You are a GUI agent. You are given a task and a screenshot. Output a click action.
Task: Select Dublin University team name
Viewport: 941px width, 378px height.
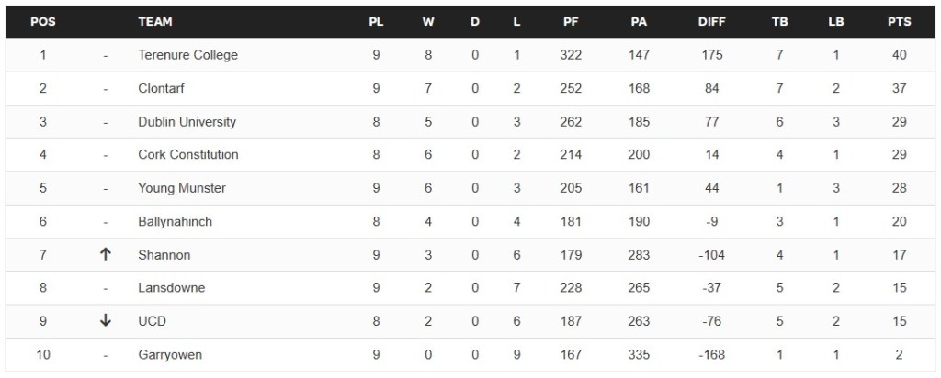187,122
